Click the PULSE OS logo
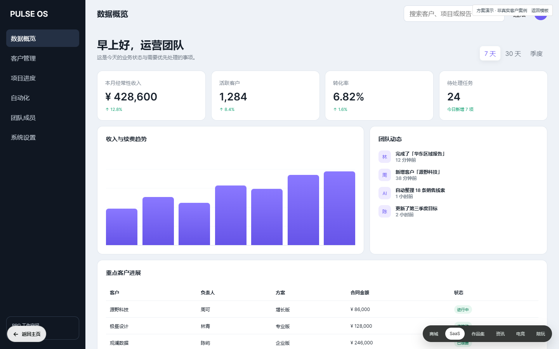Image resolution: width=559 pixels, height=349 pixels. point(29,14)
